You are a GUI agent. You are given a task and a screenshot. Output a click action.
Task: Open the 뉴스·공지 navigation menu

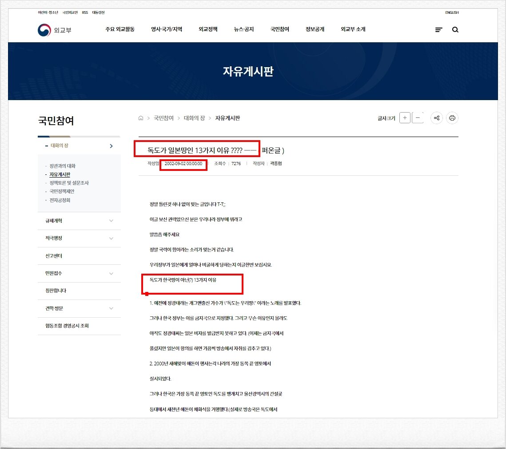(243, 29)
